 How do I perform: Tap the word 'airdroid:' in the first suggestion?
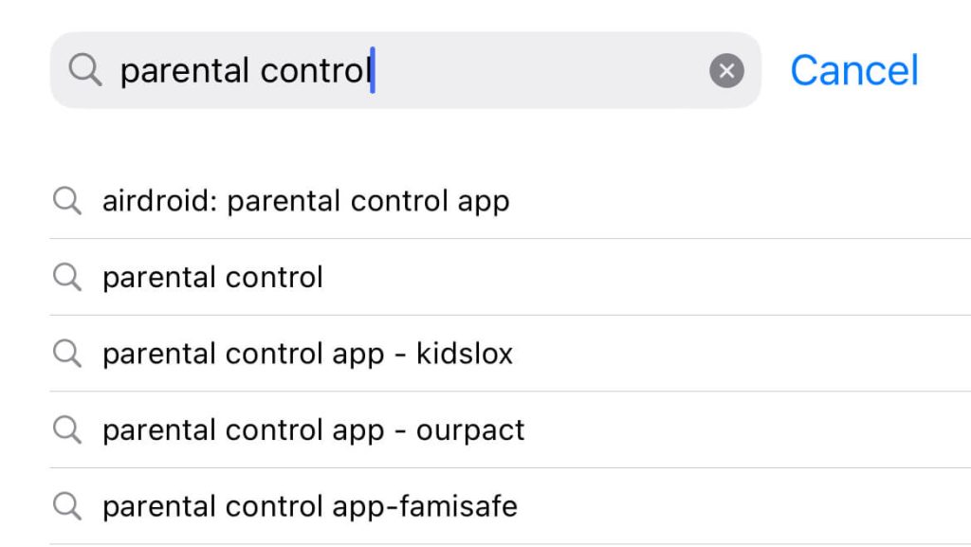[159, 200]
